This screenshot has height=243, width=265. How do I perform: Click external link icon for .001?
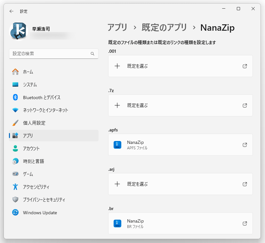(x=245, y=66)
